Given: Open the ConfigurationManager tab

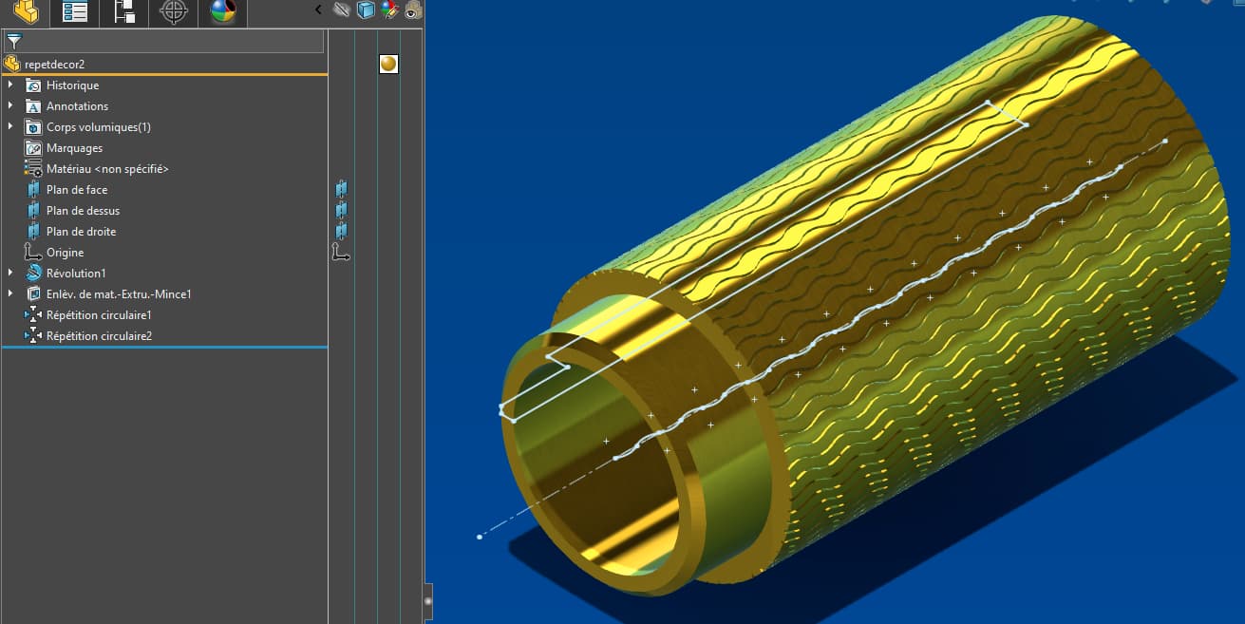Looking at the screenshot, I should click(x=123, y=11).
